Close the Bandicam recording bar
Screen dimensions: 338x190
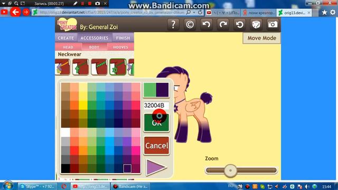105,4
